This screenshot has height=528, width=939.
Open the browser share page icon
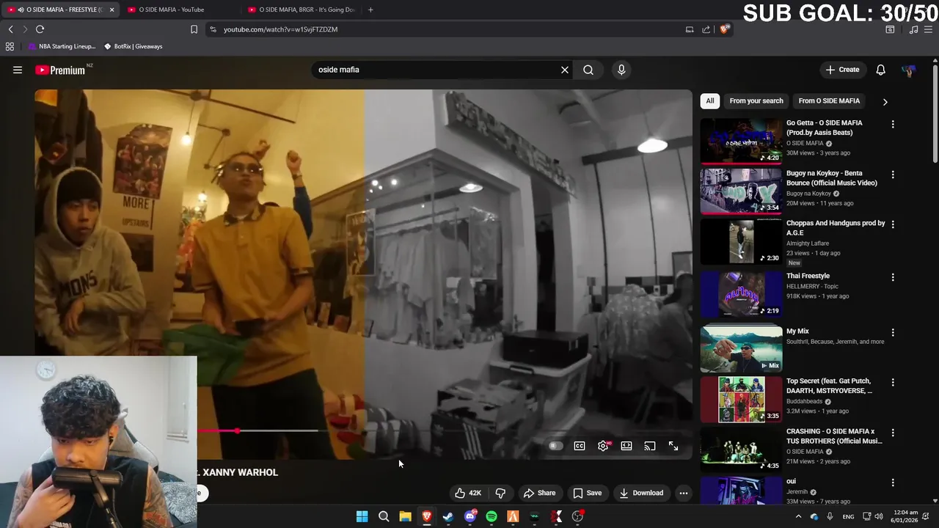pyautogui.click(x=706, y=29)
